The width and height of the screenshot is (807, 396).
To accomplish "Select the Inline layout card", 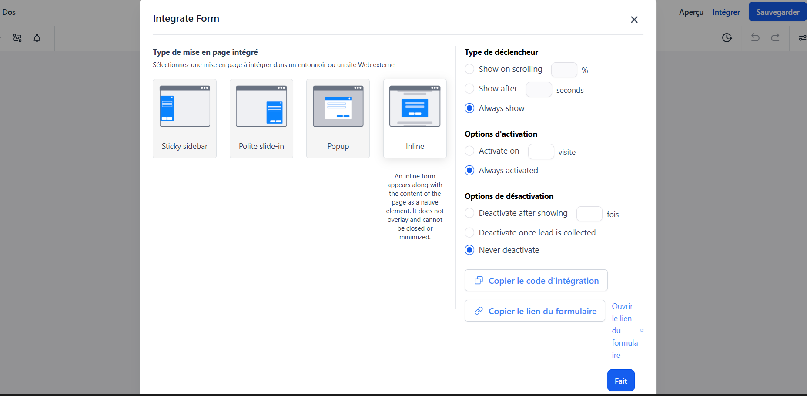I will pyautogui.click(x=415, y=118).
